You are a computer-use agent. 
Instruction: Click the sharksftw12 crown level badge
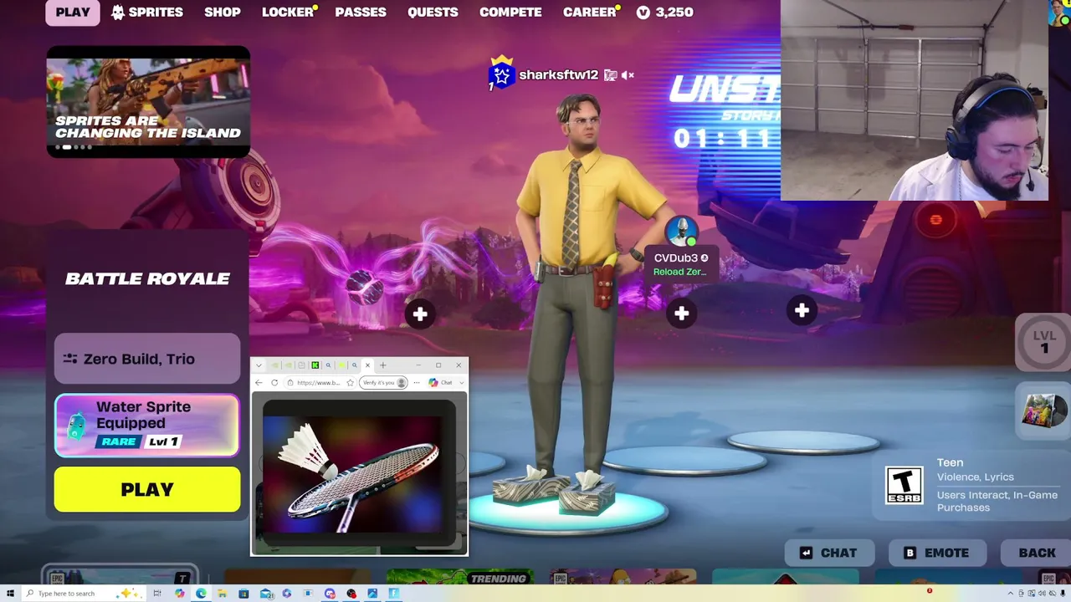click(x=501, y=74)
